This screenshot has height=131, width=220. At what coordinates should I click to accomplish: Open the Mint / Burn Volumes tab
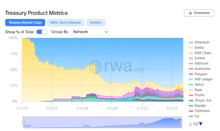coord(66,23)
